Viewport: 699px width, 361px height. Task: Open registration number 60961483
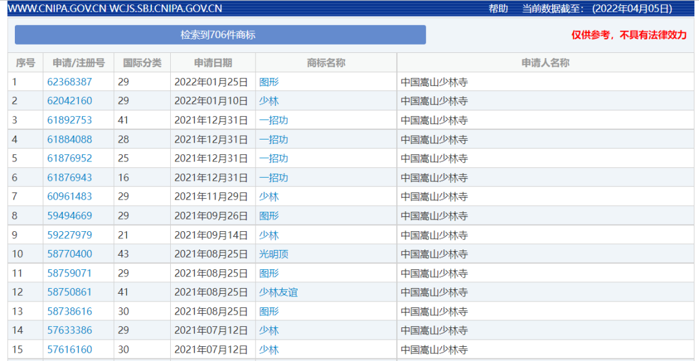[69, 196]
